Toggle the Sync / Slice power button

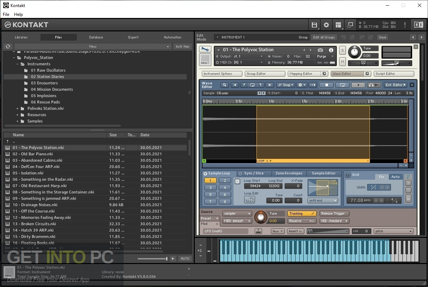click(240, 173)
